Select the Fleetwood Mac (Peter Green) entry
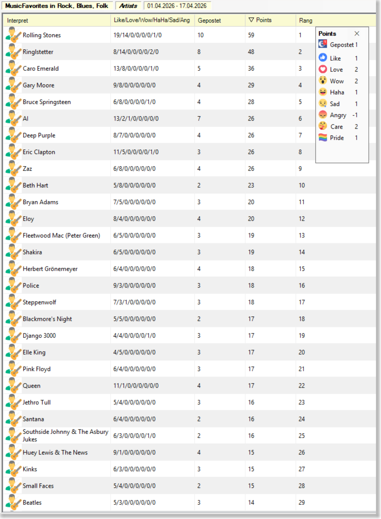 (x=61, y=235)
